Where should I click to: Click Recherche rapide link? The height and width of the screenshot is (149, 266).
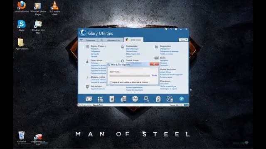[x=166, y=77]
